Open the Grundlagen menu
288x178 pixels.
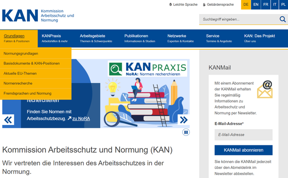click(x=19, y=38)
